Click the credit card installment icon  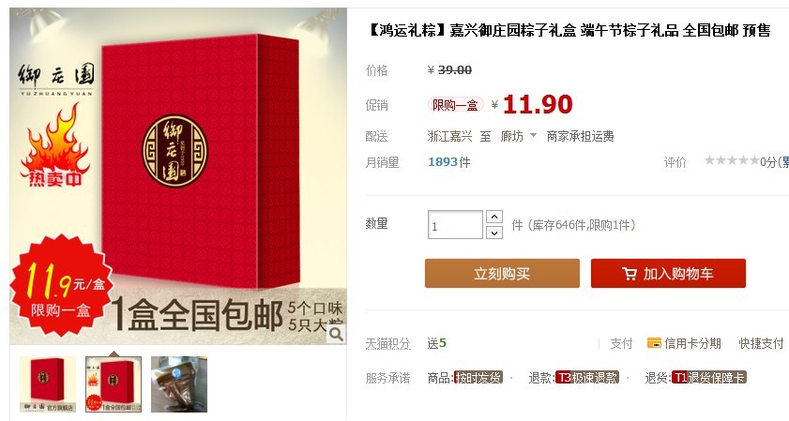click(x=654, y=343)
